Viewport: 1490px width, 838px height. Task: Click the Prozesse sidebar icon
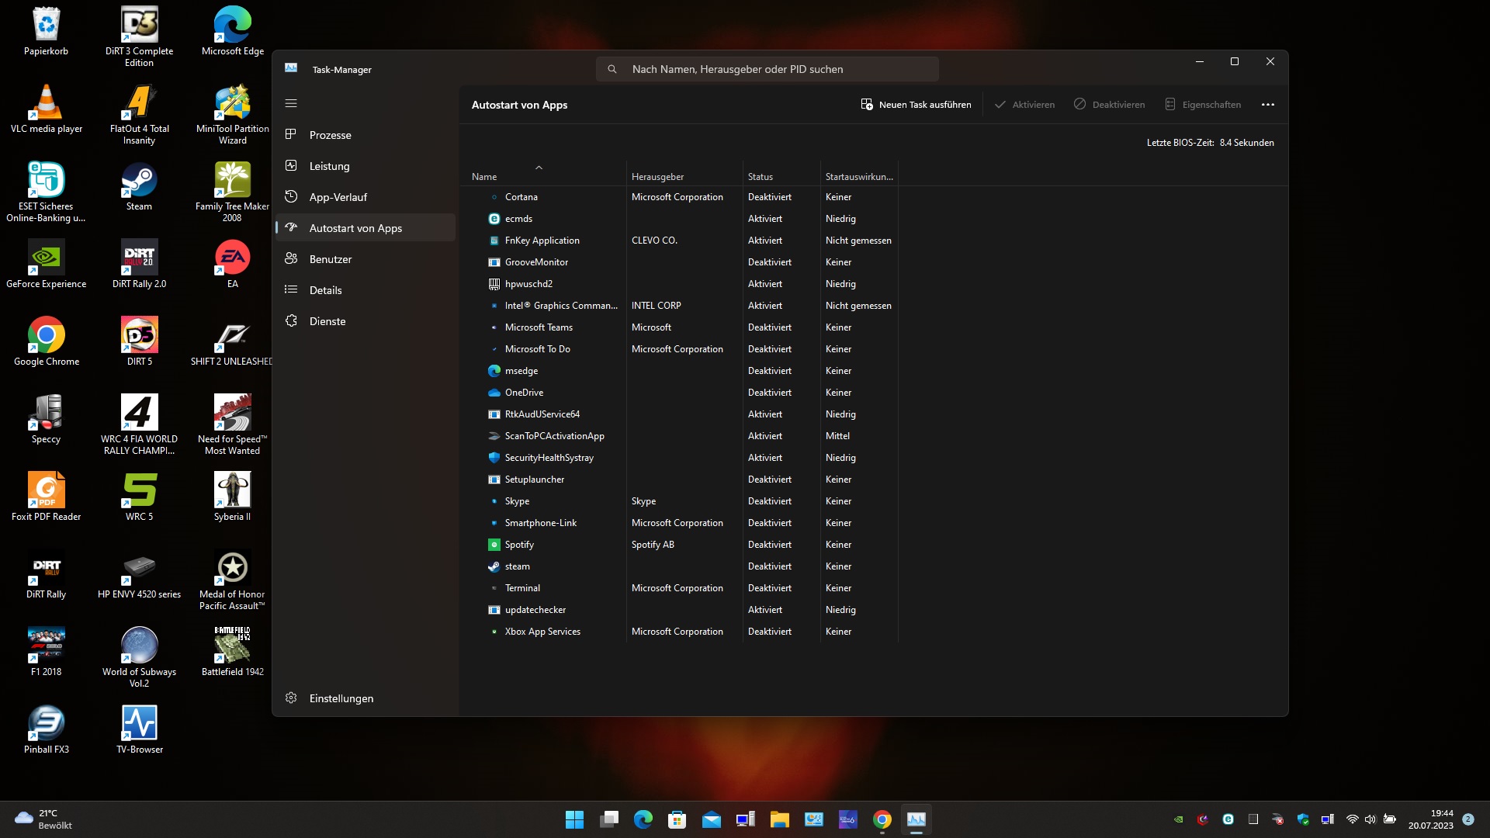click(291, 134)
